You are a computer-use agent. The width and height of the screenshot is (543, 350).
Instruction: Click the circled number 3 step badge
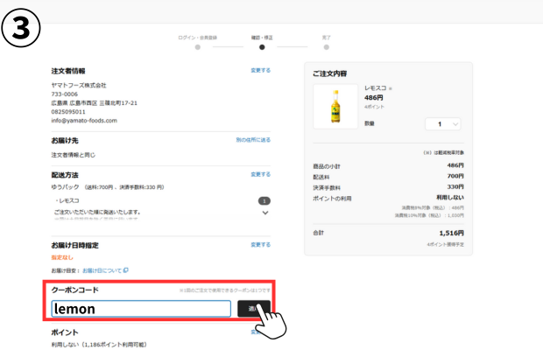coord(21,26)
